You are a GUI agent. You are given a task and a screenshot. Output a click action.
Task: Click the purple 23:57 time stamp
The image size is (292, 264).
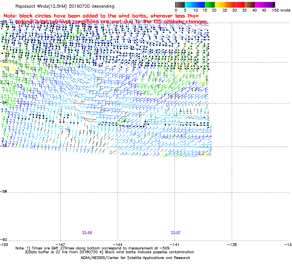pyautogui.click(x=176, y=233)
